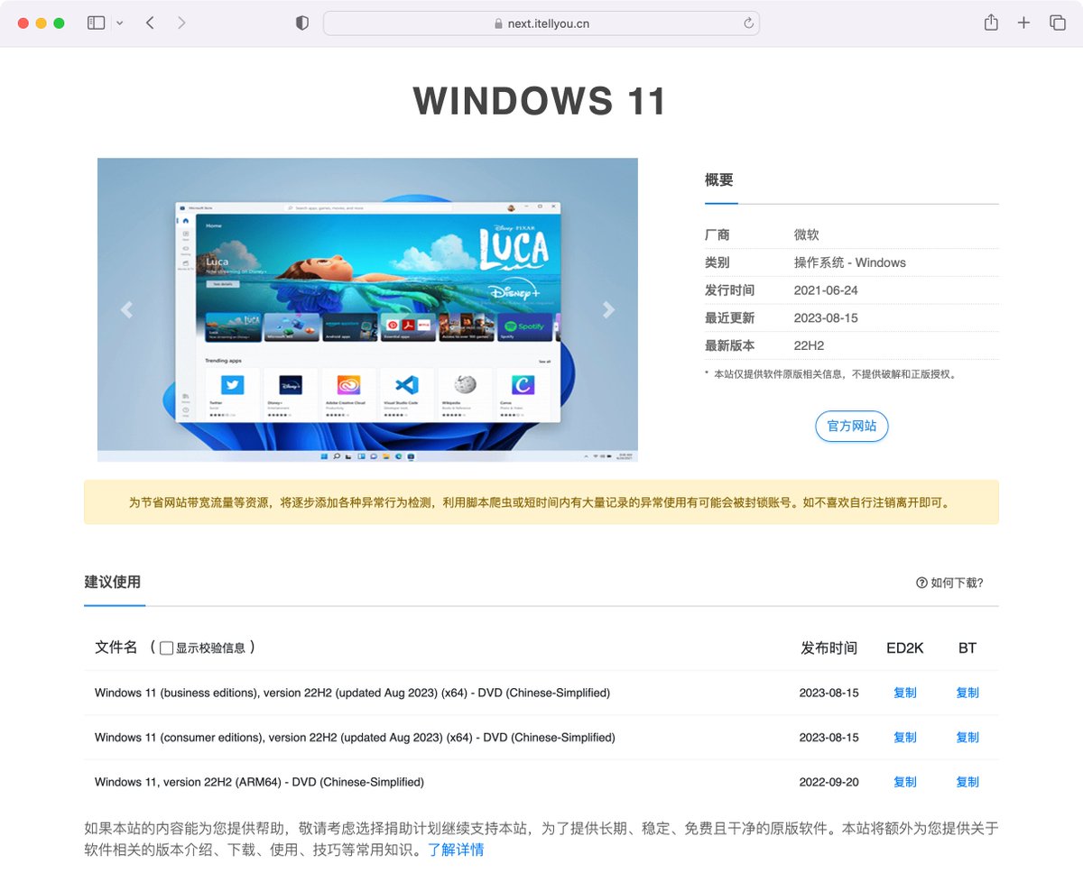Show next slide in image carousel
Viewport: 1083px width, 882px height.
click(609, 310)
